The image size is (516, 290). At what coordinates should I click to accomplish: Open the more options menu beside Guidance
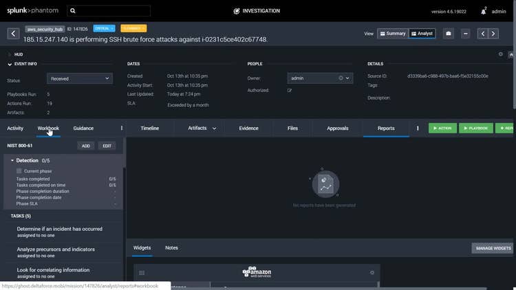tap(122, 128)
